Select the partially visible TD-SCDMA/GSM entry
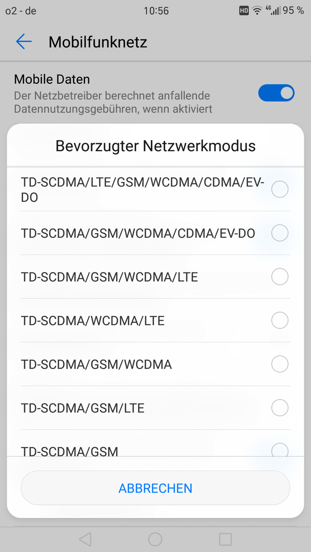311x552 pixels. 155,444
